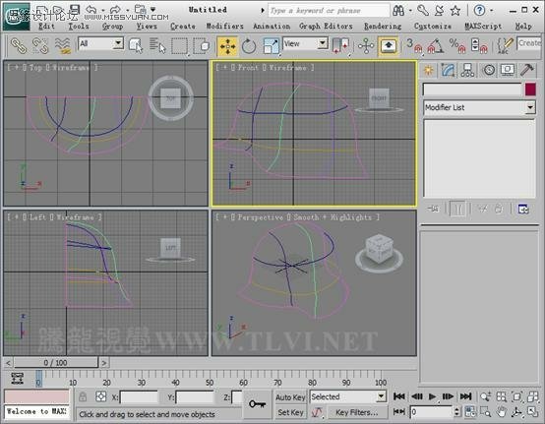Switch to Display command panel tab
545x424 pixels.
(508, 70)
